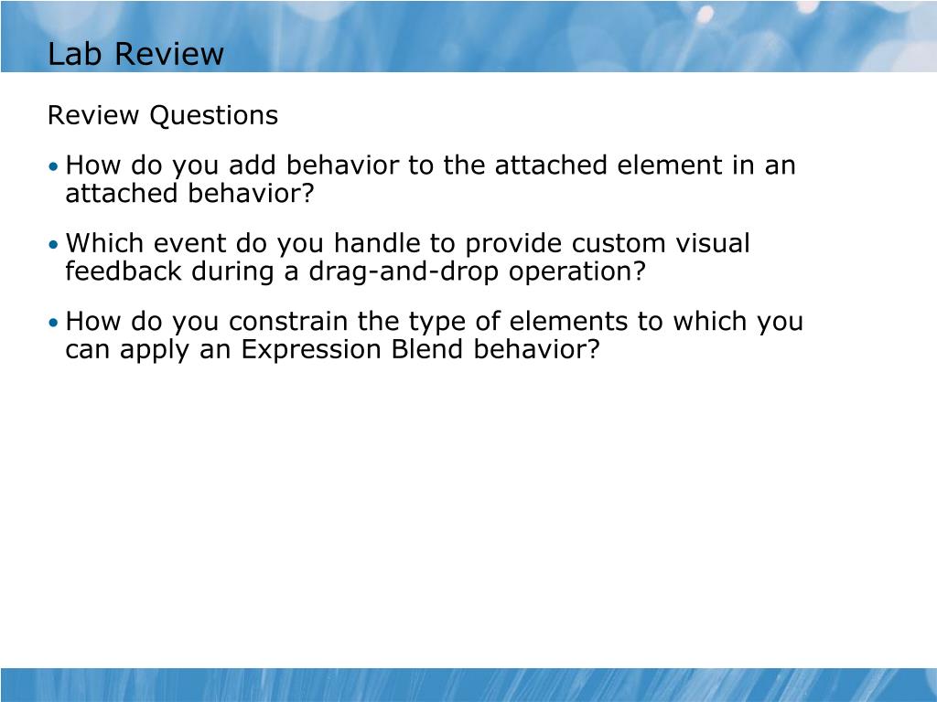Image resolution: width=937 pixels, height=702 pixels.
Task: Click the word 'Questions' in the heading
Action: point(214,116)
